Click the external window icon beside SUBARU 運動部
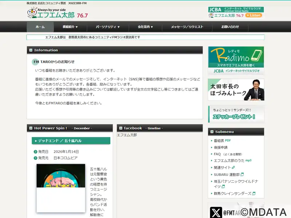Image resolution: width=291 pixels, height=218 pixels. coord(242,174)
